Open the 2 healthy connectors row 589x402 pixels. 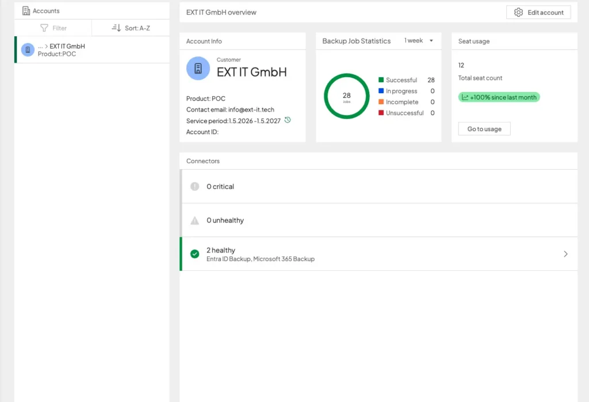pyautogui.click(x=378, y=254)
